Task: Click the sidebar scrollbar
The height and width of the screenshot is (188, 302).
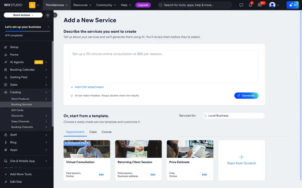Action: (x=52, y=84)
